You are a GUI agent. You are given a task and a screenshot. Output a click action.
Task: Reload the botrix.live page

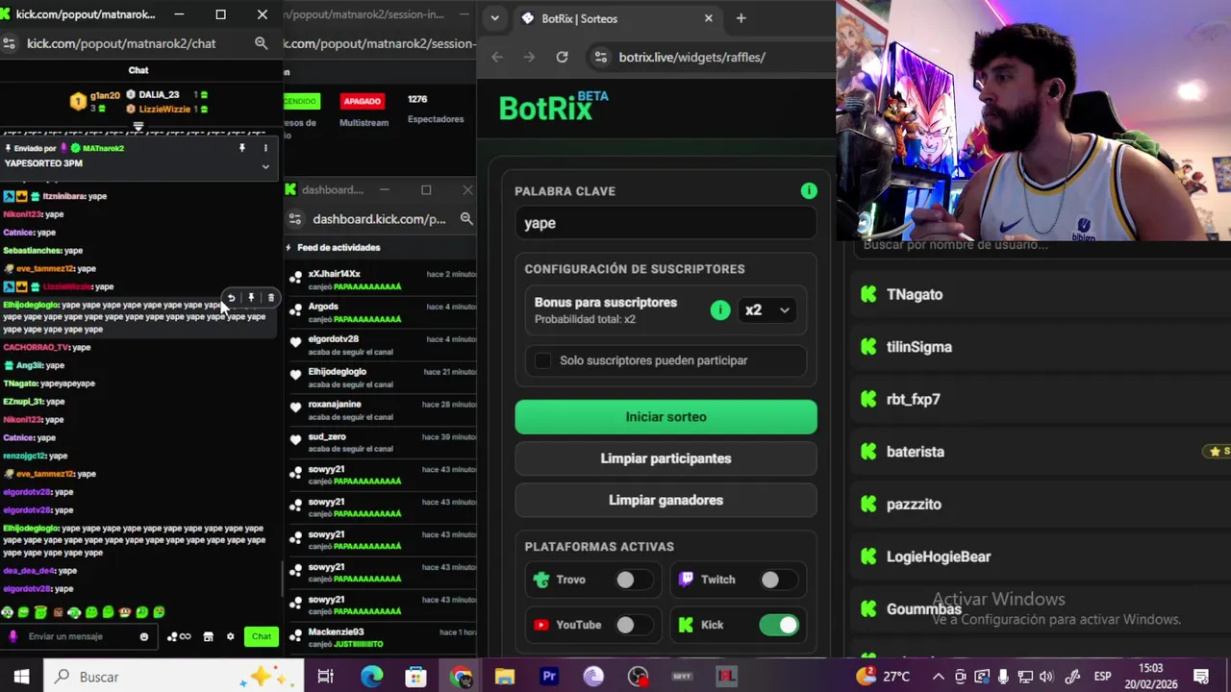[x=562, y=57]
